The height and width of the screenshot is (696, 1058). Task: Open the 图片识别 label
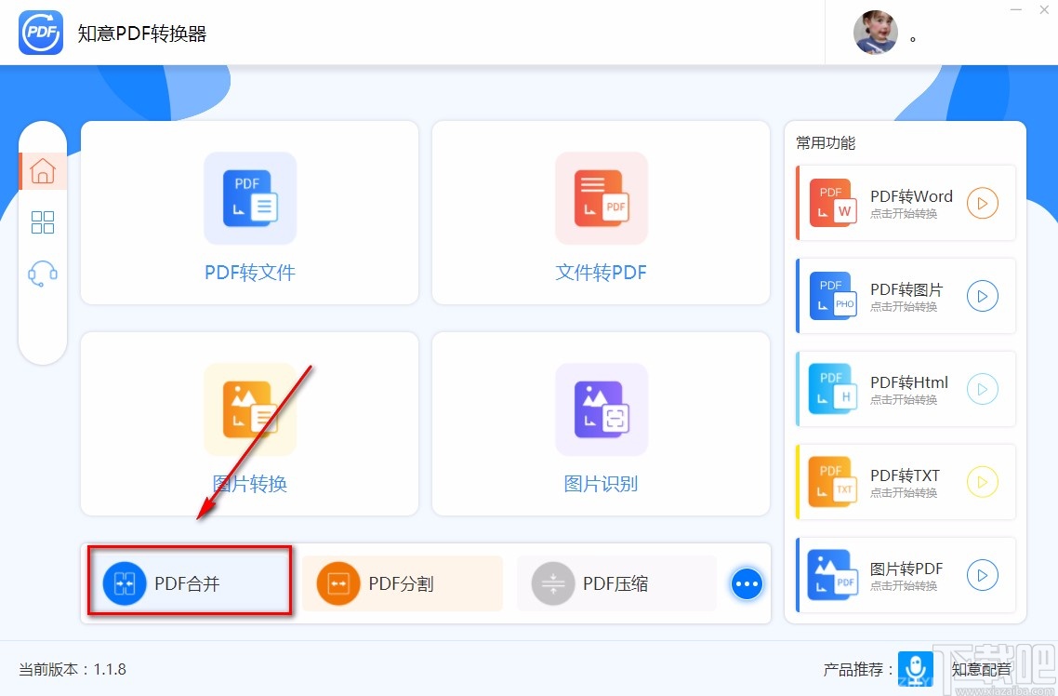tap(602, 484)
